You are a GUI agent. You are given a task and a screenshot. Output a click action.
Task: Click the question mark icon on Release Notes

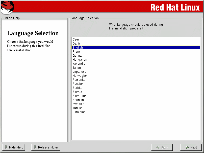coord(35,147)
